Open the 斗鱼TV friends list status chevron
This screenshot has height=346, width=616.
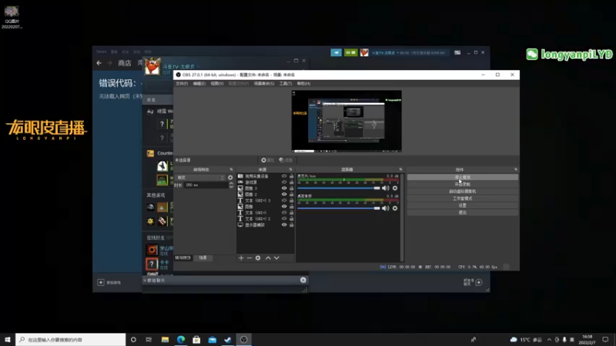[x=198, y=67]
